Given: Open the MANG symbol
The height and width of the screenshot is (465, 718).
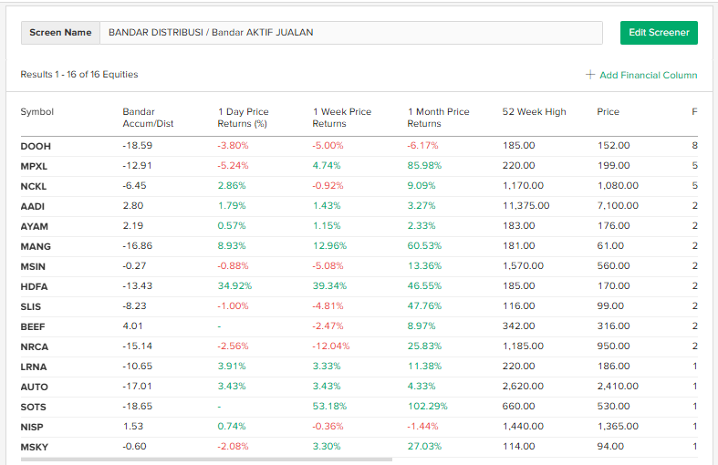Looking at the screenshot, I should [36, 247].
